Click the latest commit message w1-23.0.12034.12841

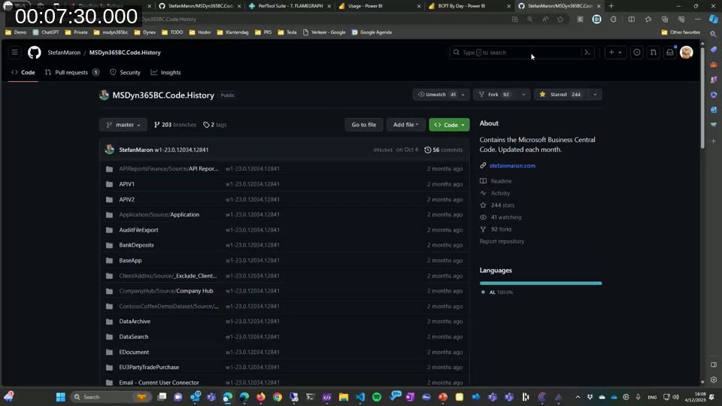click(x=181, y=150)
